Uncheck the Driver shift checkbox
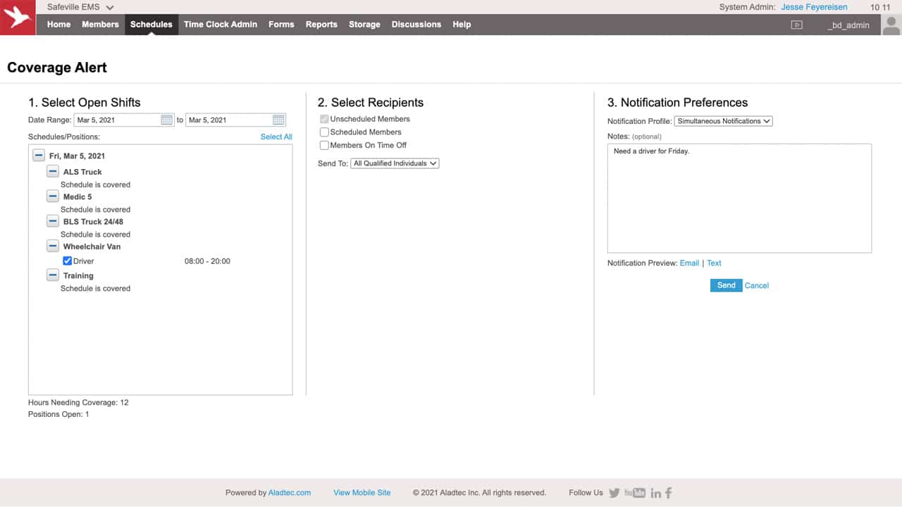 (x=68, y=261)
